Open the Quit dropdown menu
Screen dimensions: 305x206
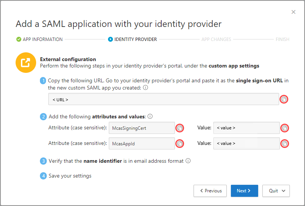tap(276, 191)
